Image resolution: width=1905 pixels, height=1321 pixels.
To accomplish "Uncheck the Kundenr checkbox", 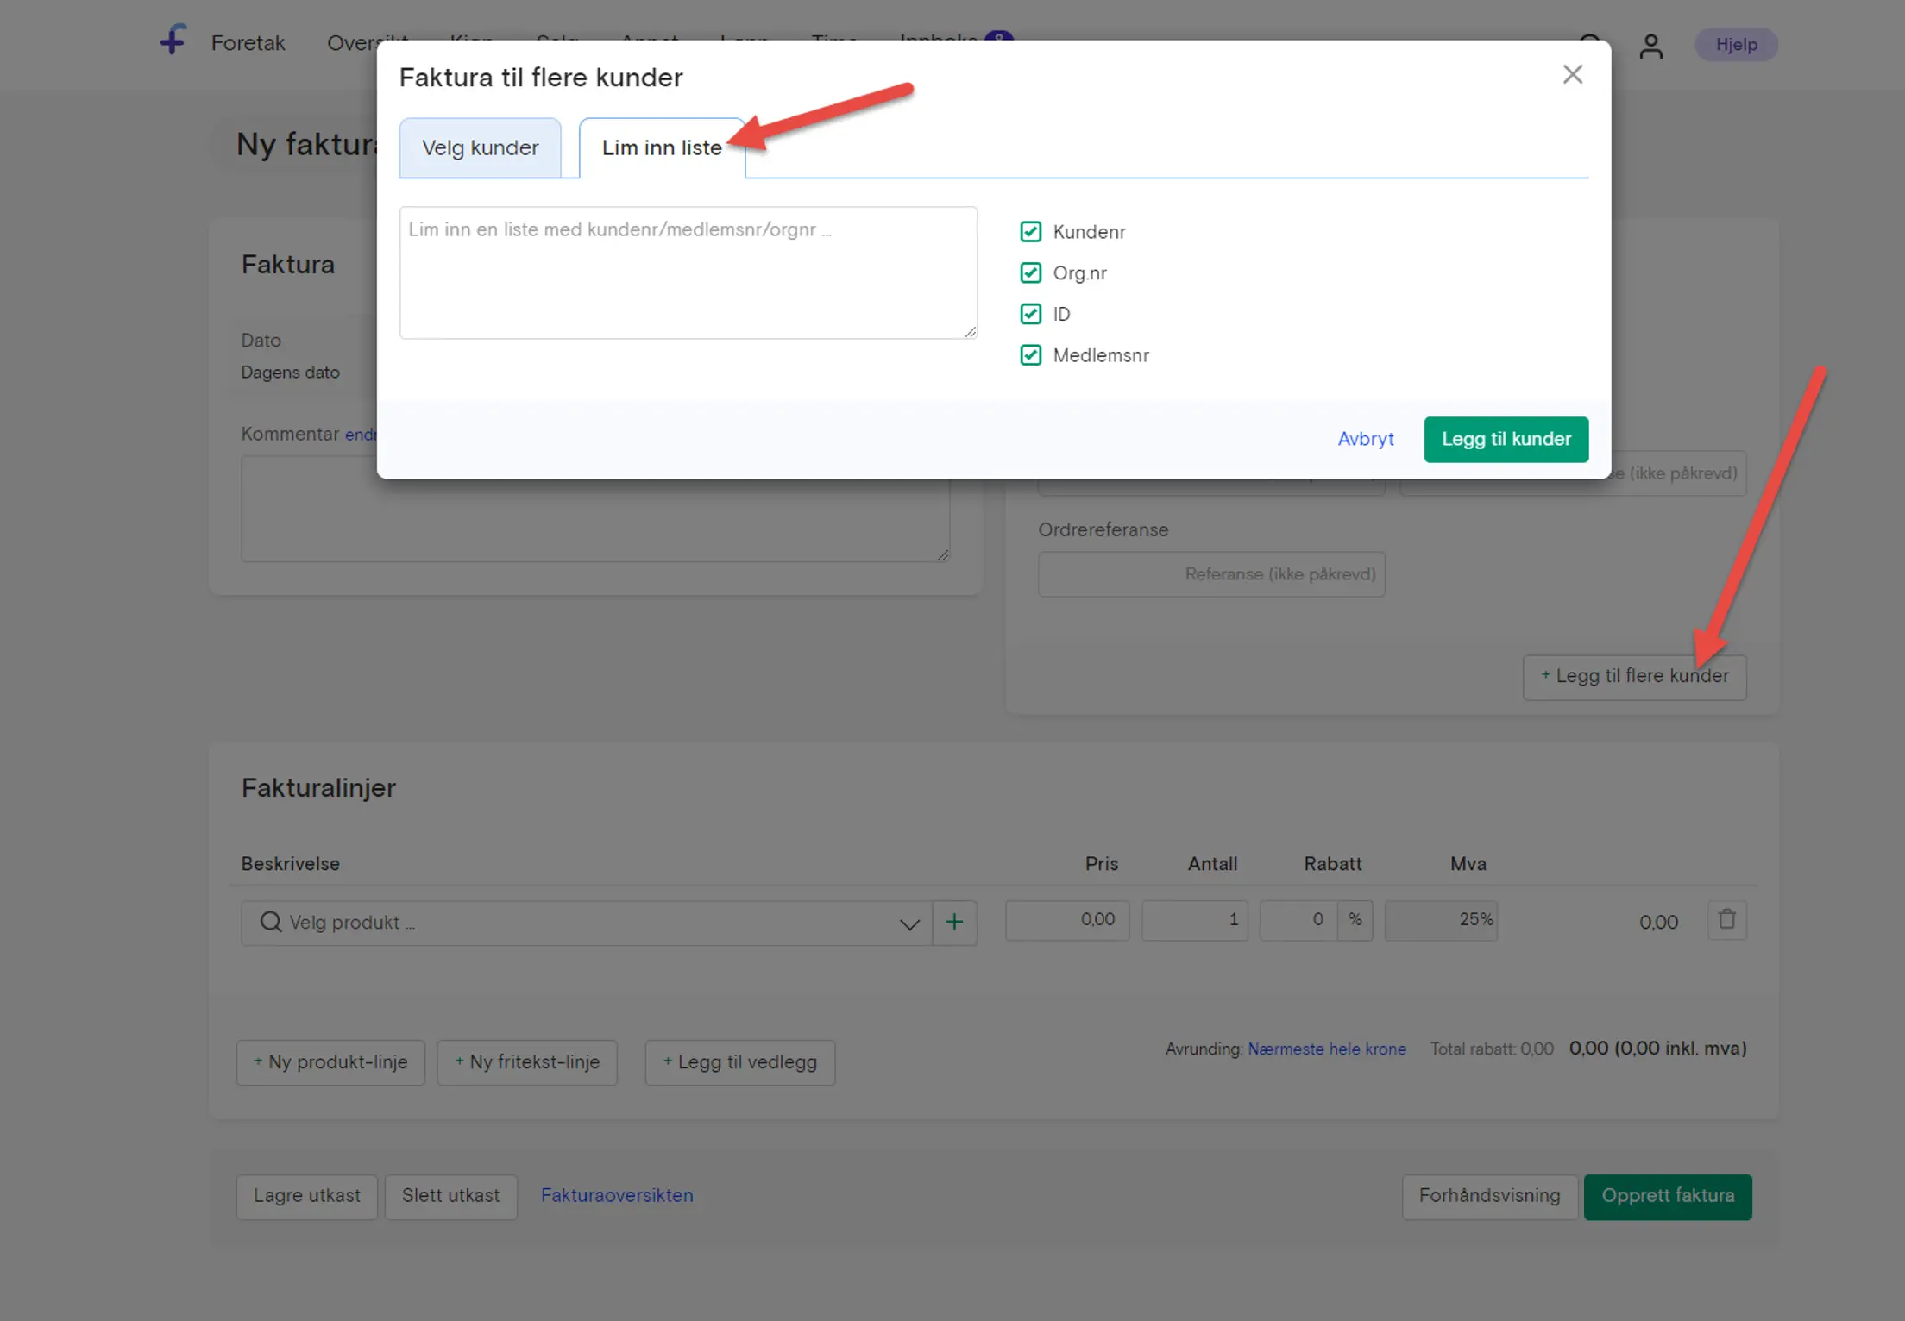I will [x=1030, y=232].
